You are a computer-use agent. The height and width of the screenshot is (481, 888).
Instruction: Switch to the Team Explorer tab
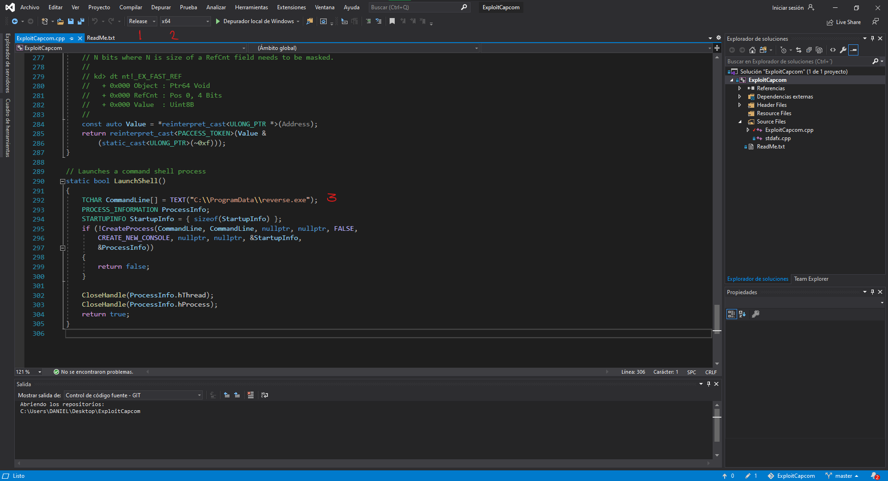811,279
